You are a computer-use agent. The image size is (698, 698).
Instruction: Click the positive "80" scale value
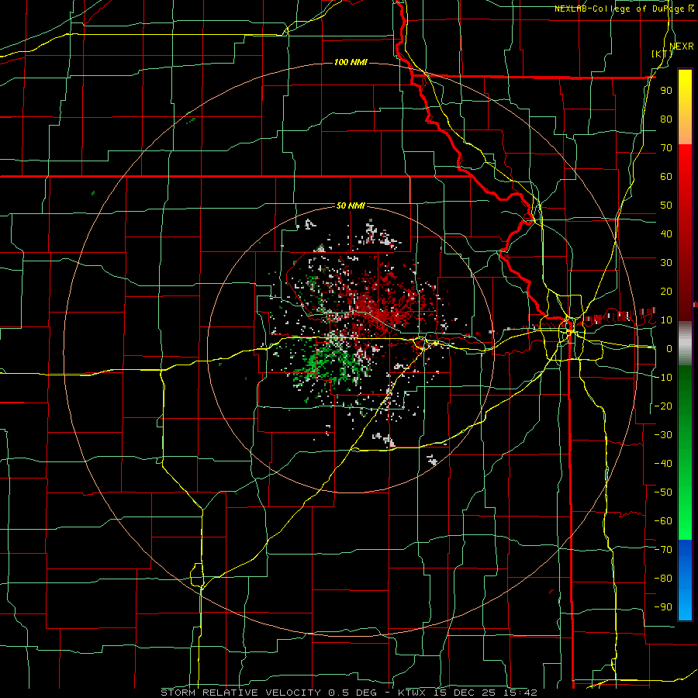pos(666,119)
